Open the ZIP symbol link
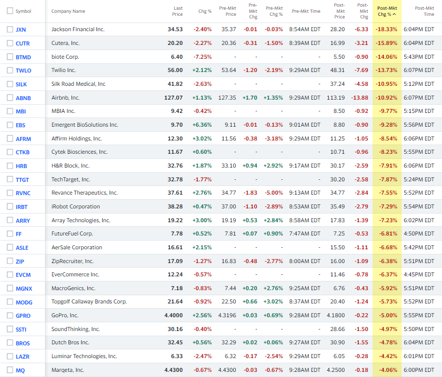The image size is (442, 377). (x=20, y=262)
